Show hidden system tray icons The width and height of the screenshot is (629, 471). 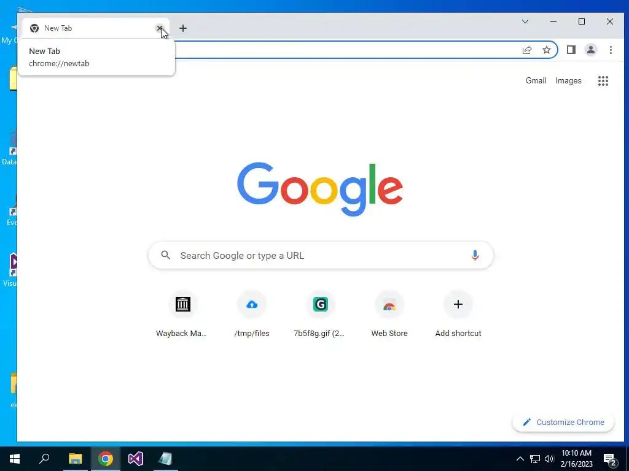pyautogui.click(x=520, y=459)
